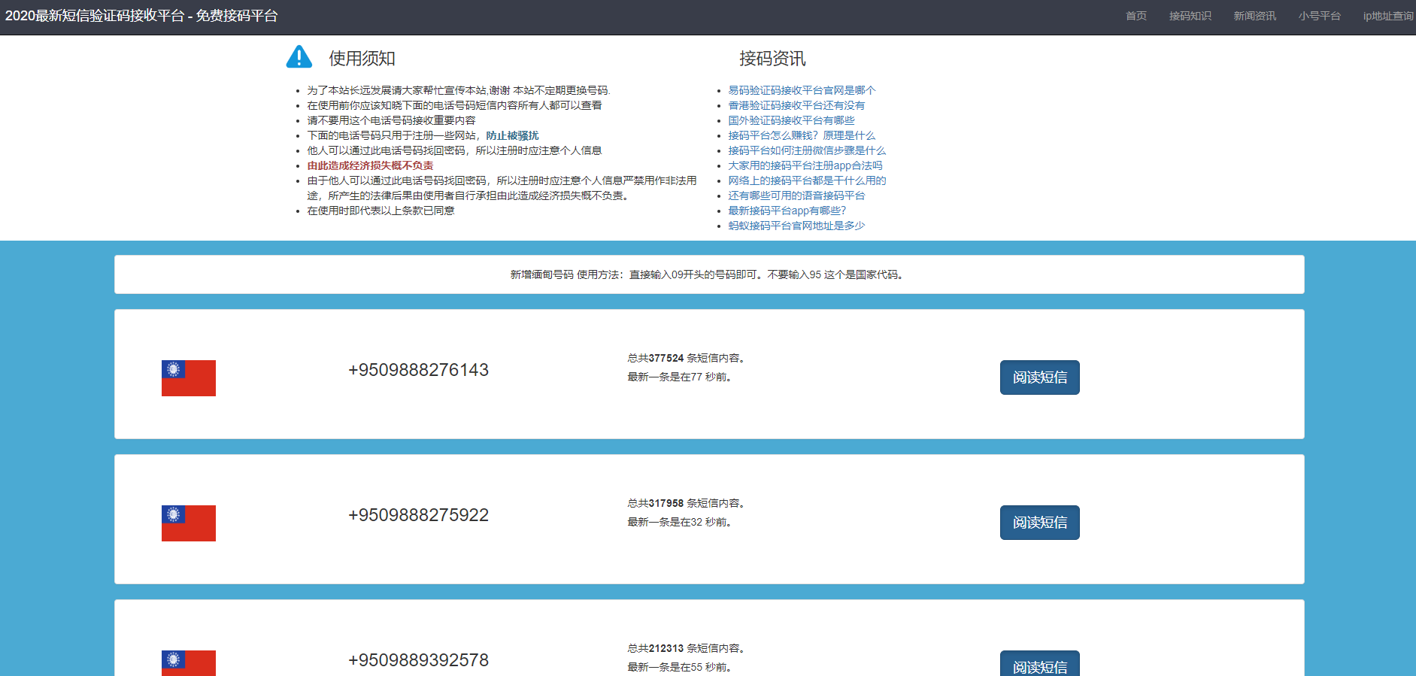Click Myanmar flag beside +9509888276143
Image resolution: width=1416 pixels, height=676 pixels.
pos(189,378)
